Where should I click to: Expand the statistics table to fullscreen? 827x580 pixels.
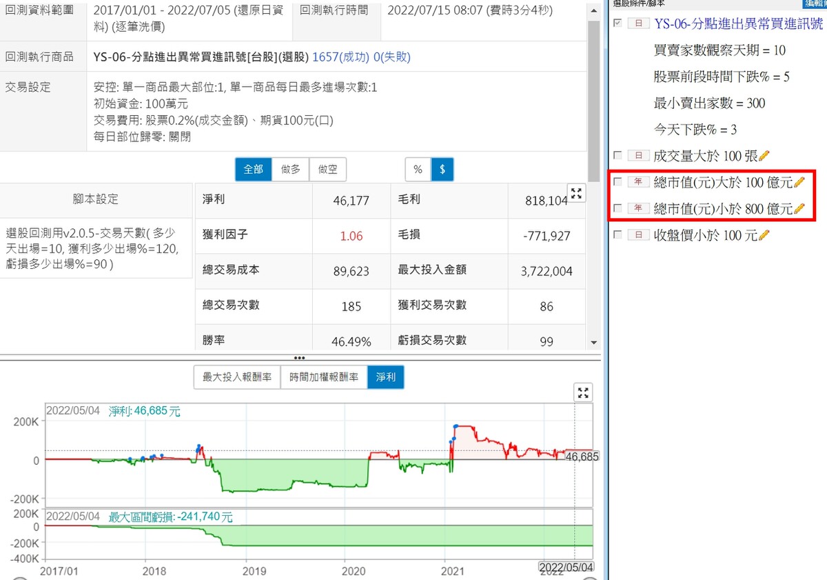(576, 194)
